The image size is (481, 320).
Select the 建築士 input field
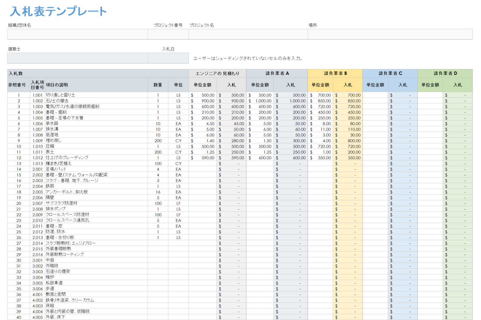78,58
